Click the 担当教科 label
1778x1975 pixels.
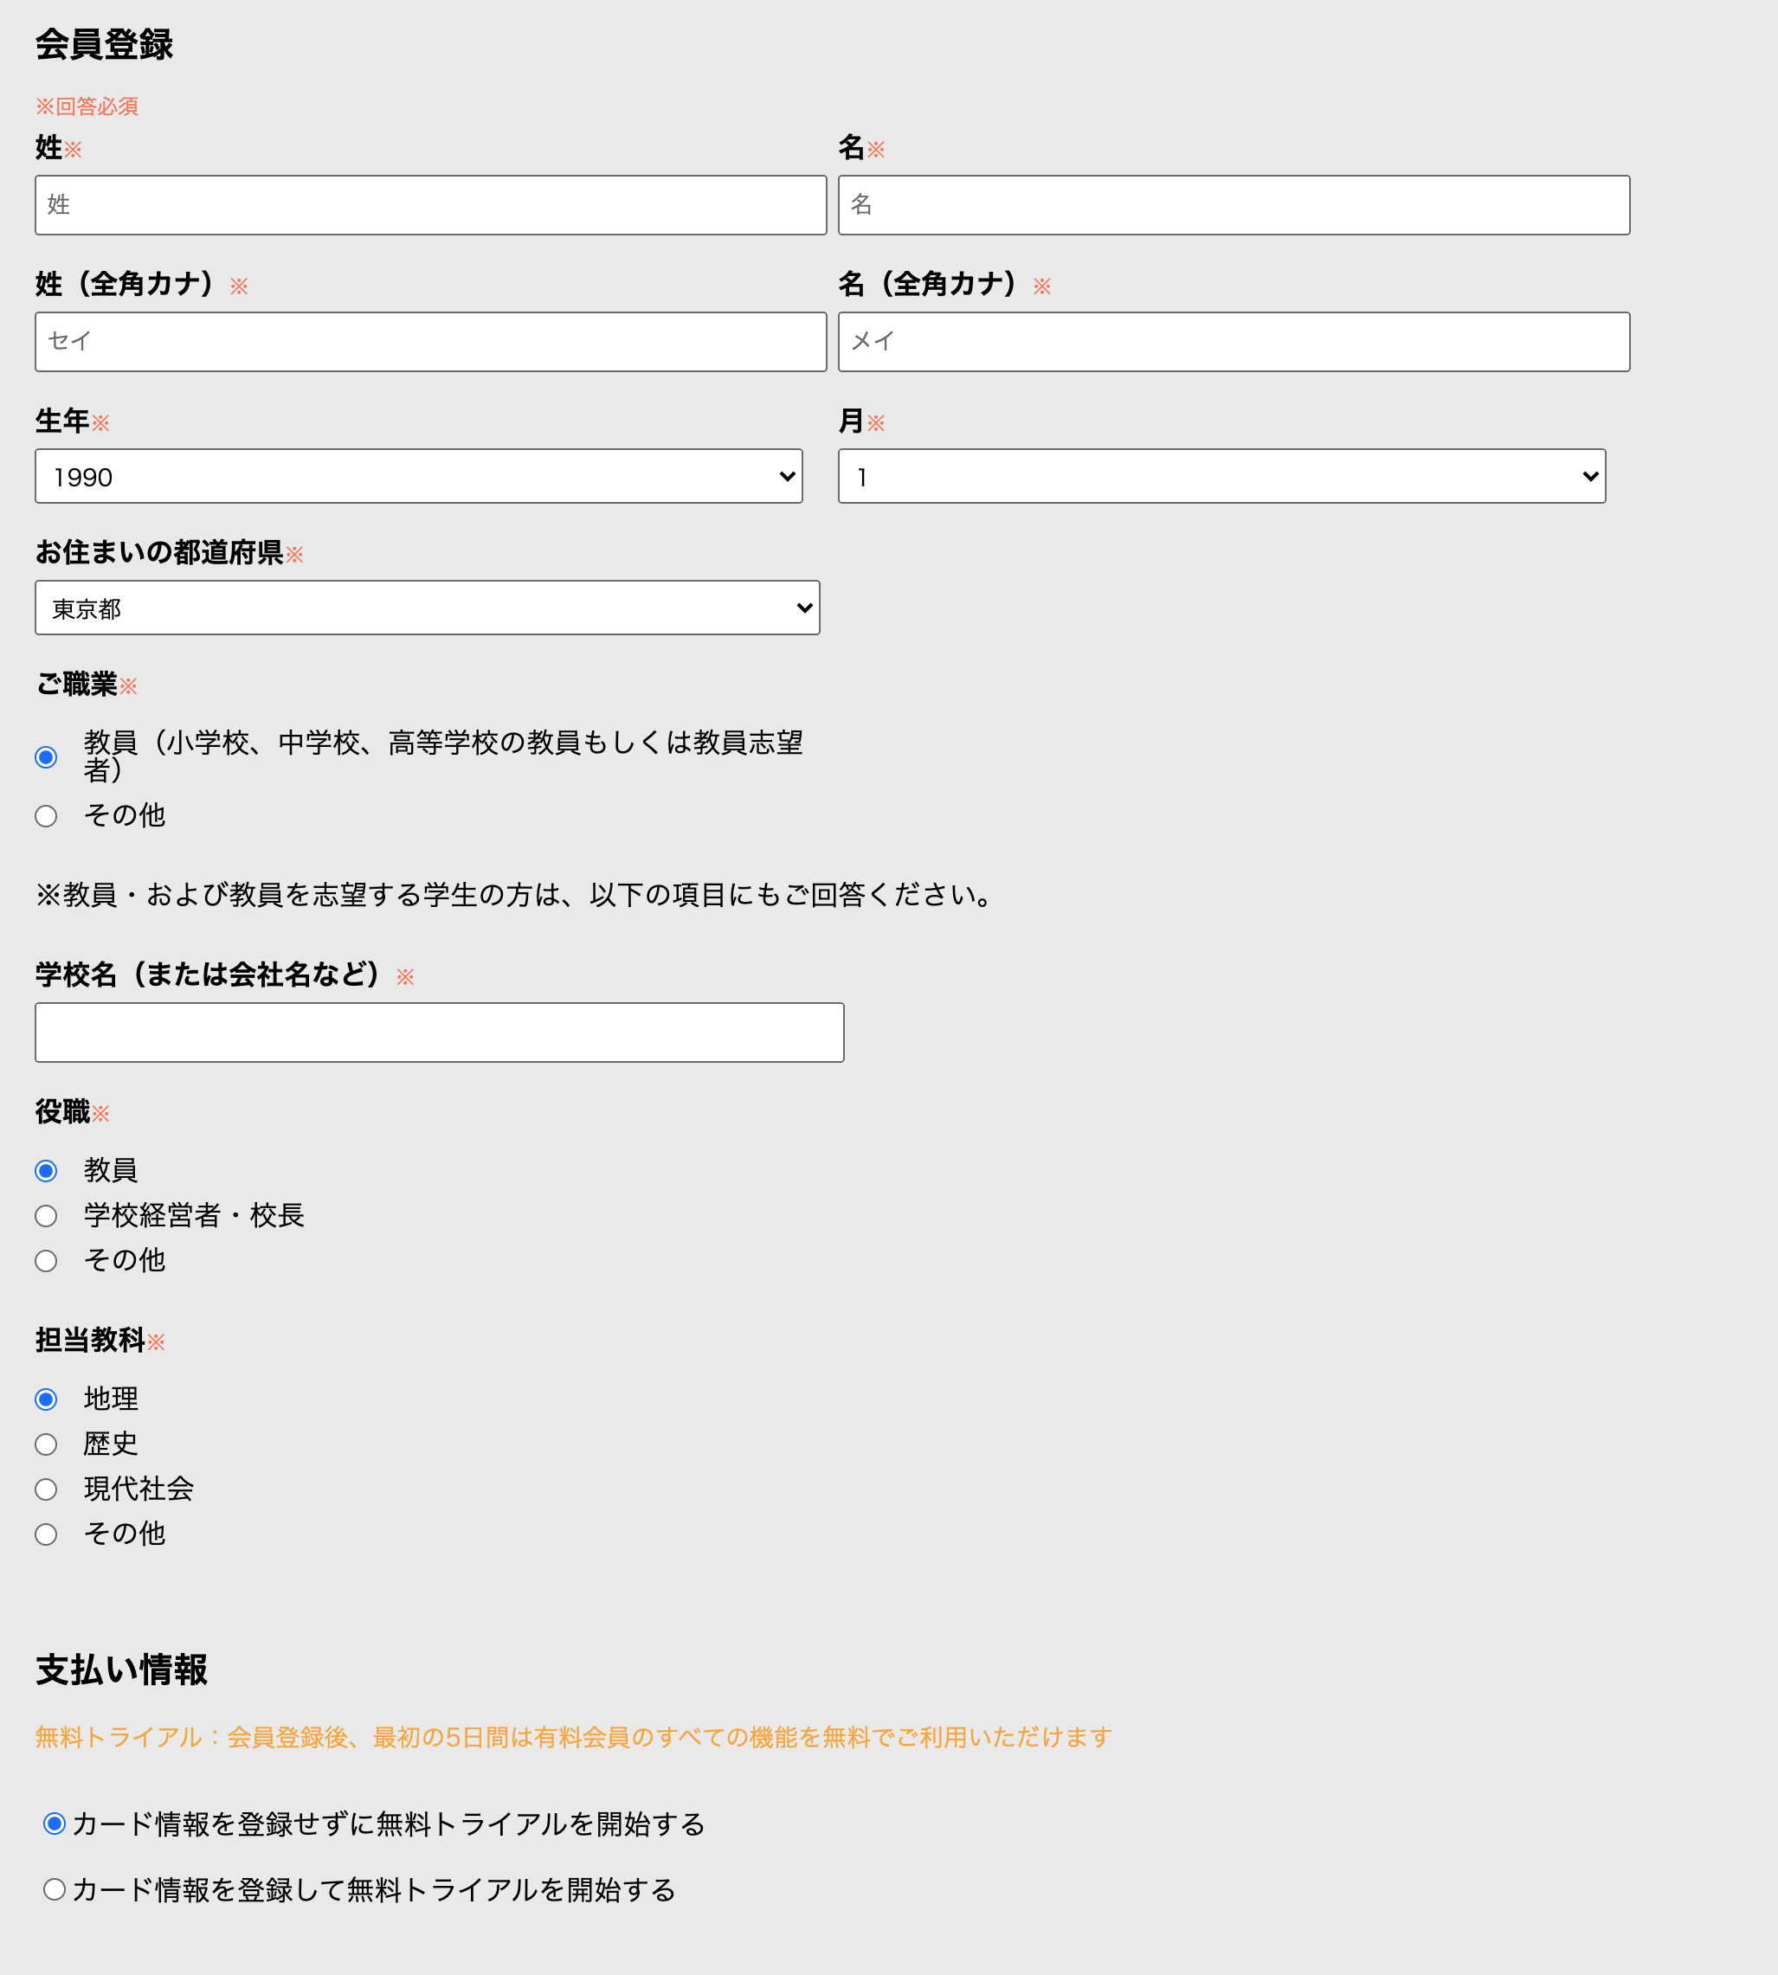pos(90,1340)
